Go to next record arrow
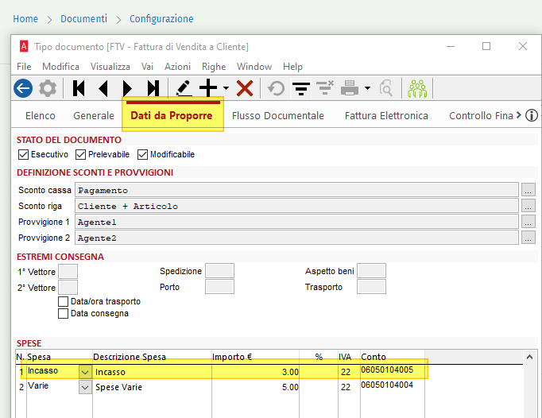This screenshot has width=542, height=418. click(127, 88)
